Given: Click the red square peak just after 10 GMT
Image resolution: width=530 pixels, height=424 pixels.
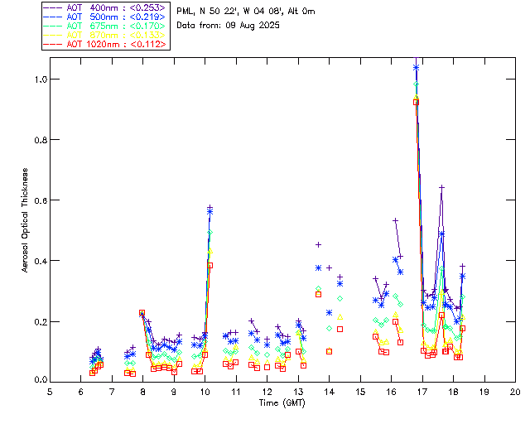Looking at the screenshot, I should (210, 265).
